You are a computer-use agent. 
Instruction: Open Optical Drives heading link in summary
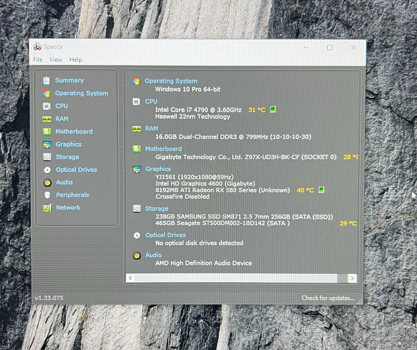pos(165,235)
